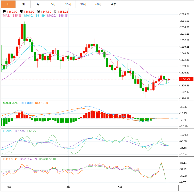
Task: Open the 5分 timeframe tab
Action: click(53, 4)
